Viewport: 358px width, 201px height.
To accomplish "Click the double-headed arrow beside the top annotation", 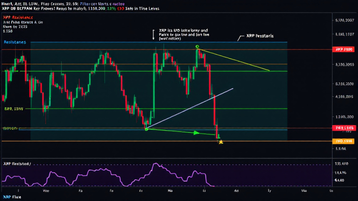I will [154, 35].
